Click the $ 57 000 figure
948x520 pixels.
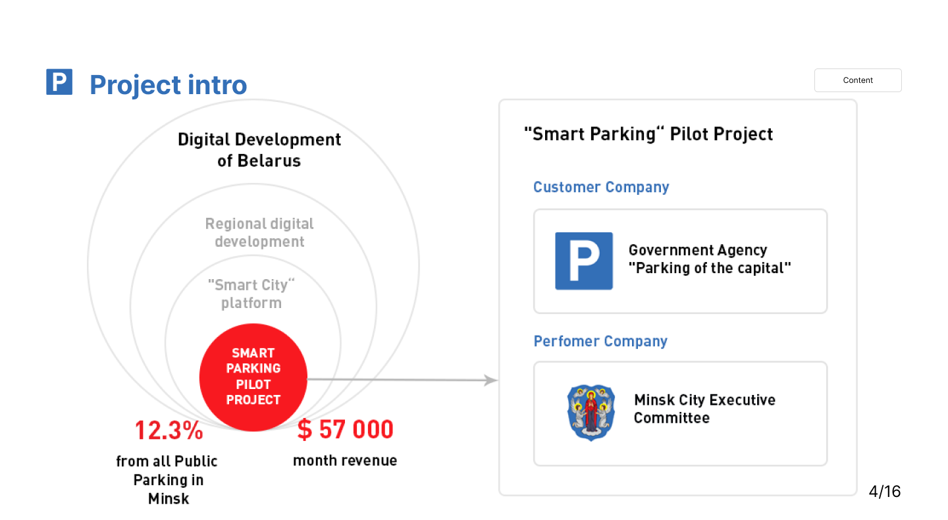(346, 430)
